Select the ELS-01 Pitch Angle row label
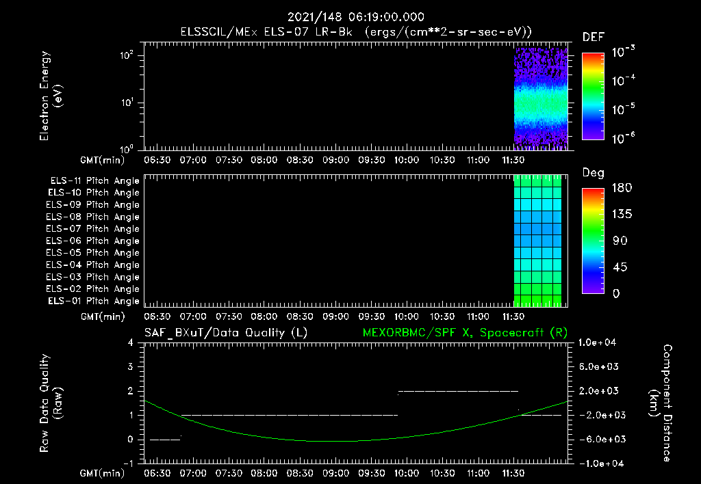 pos(94,301)
